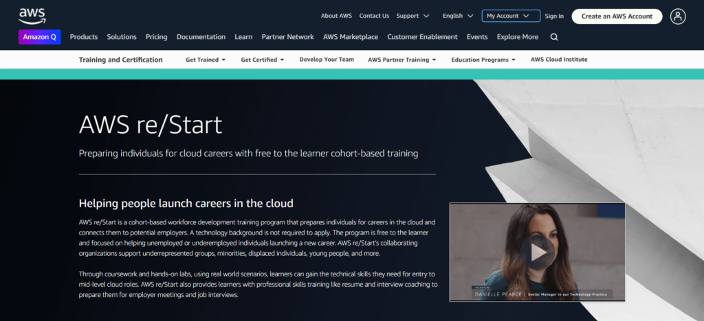Open Contact Us link

374,16
